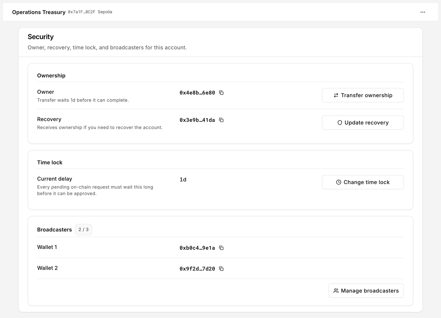
Task: Click the Sepolia network label
Action: (105, 12)
